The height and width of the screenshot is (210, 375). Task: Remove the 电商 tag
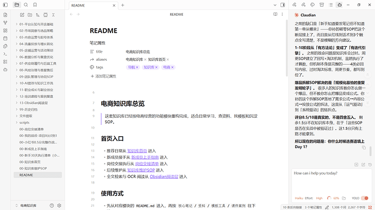[172, 67]
